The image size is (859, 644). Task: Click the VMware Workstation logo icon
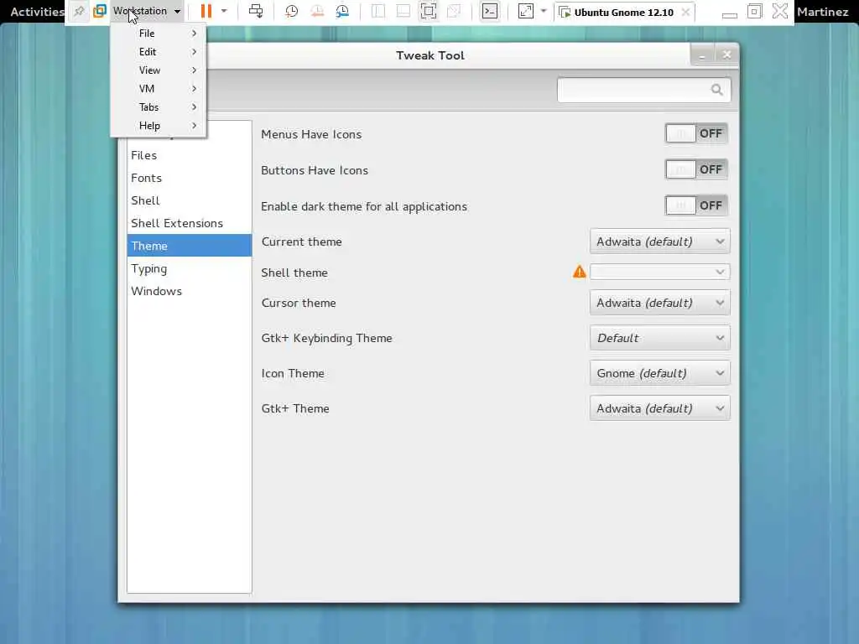pyautogui.click(x=100, y=11)
